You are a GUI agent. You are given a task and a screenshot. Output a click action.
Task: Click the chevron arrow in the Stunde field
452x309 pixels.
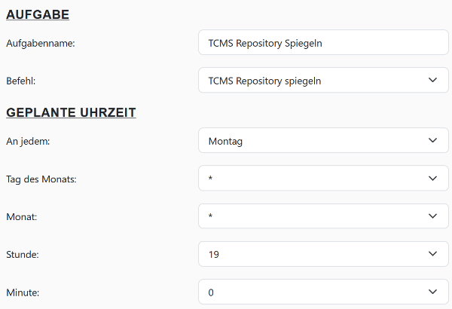click(x=432, y=254)
